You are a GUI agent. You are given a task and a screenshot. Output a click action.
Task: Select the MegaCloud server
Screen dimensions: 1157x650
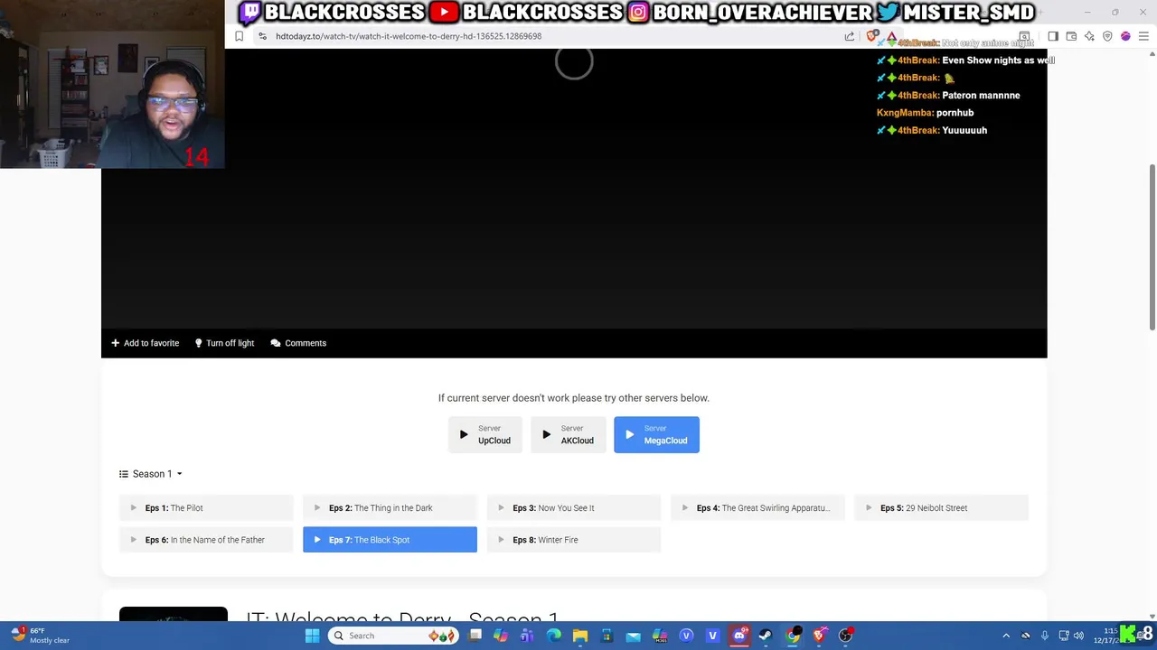[656, 434]
